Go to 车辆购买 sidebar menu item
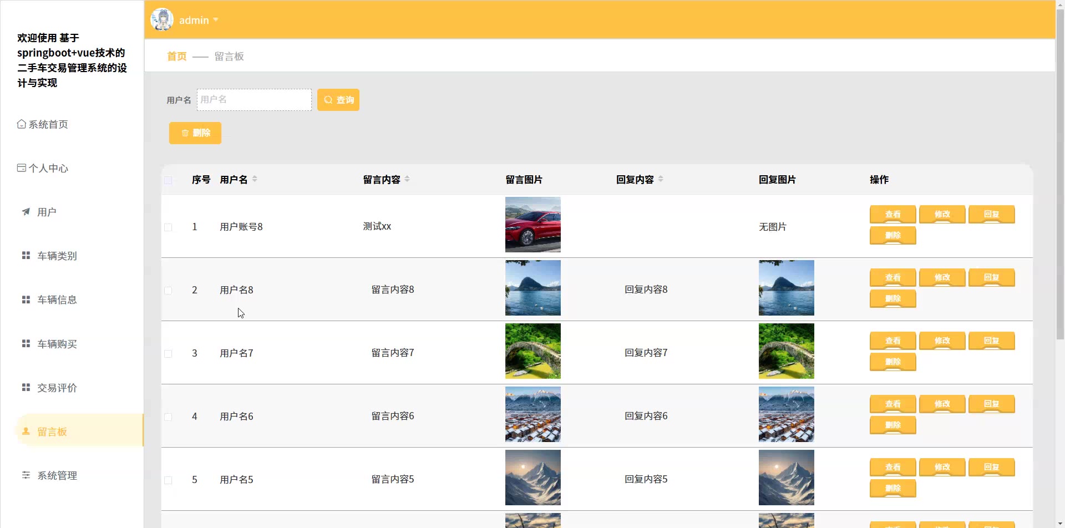The height and width of the screenshot is (528, 1065). (x=57, y=344)
